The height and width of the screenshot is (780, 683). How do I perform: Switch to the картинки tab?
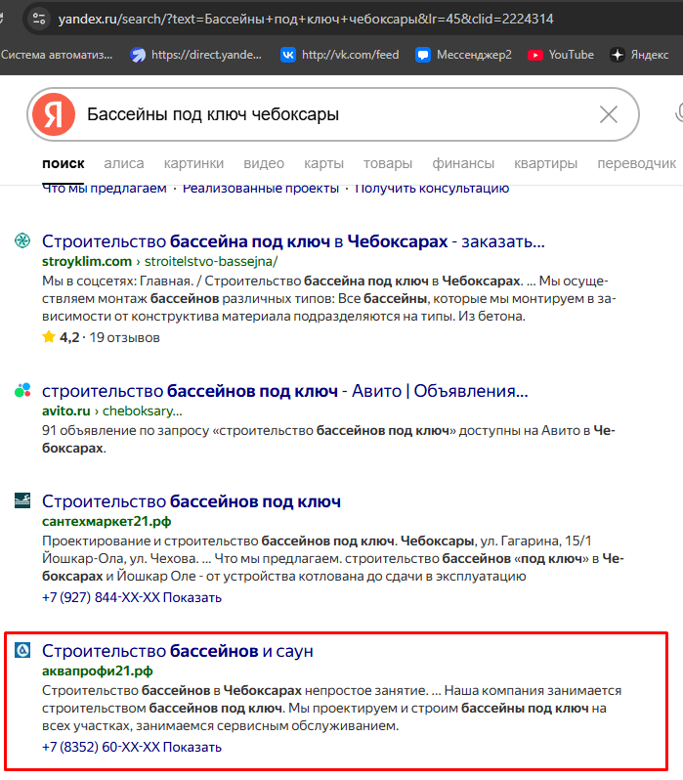[193, 163]
